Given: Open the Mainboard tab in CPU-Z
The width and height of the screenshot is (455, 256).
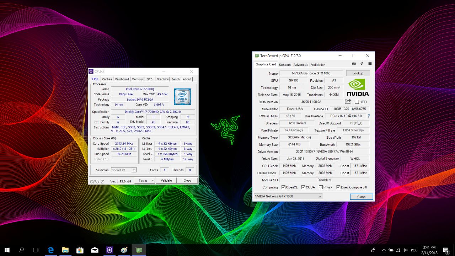Looking at the screenshot, I should coord(122,79).
